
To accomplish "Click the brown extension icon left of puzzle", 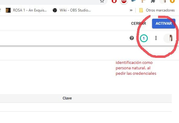I will pyautogui.click(x=143, y=1).
